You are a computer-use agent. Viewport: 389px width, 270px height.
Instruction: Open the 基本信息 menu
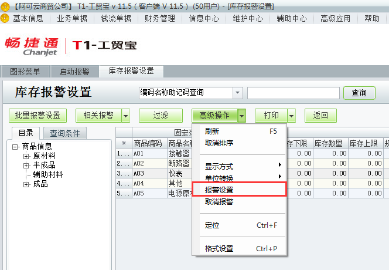tap(28, 18)
